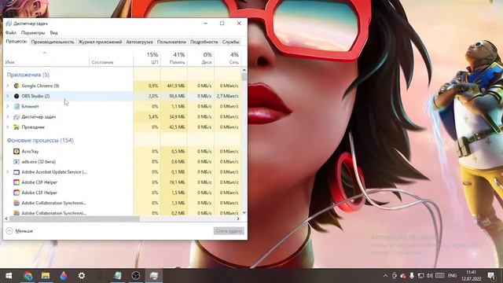The image size is (503, 283).
Task: Click the Диспетчер задач process icon
Action: 17,117
